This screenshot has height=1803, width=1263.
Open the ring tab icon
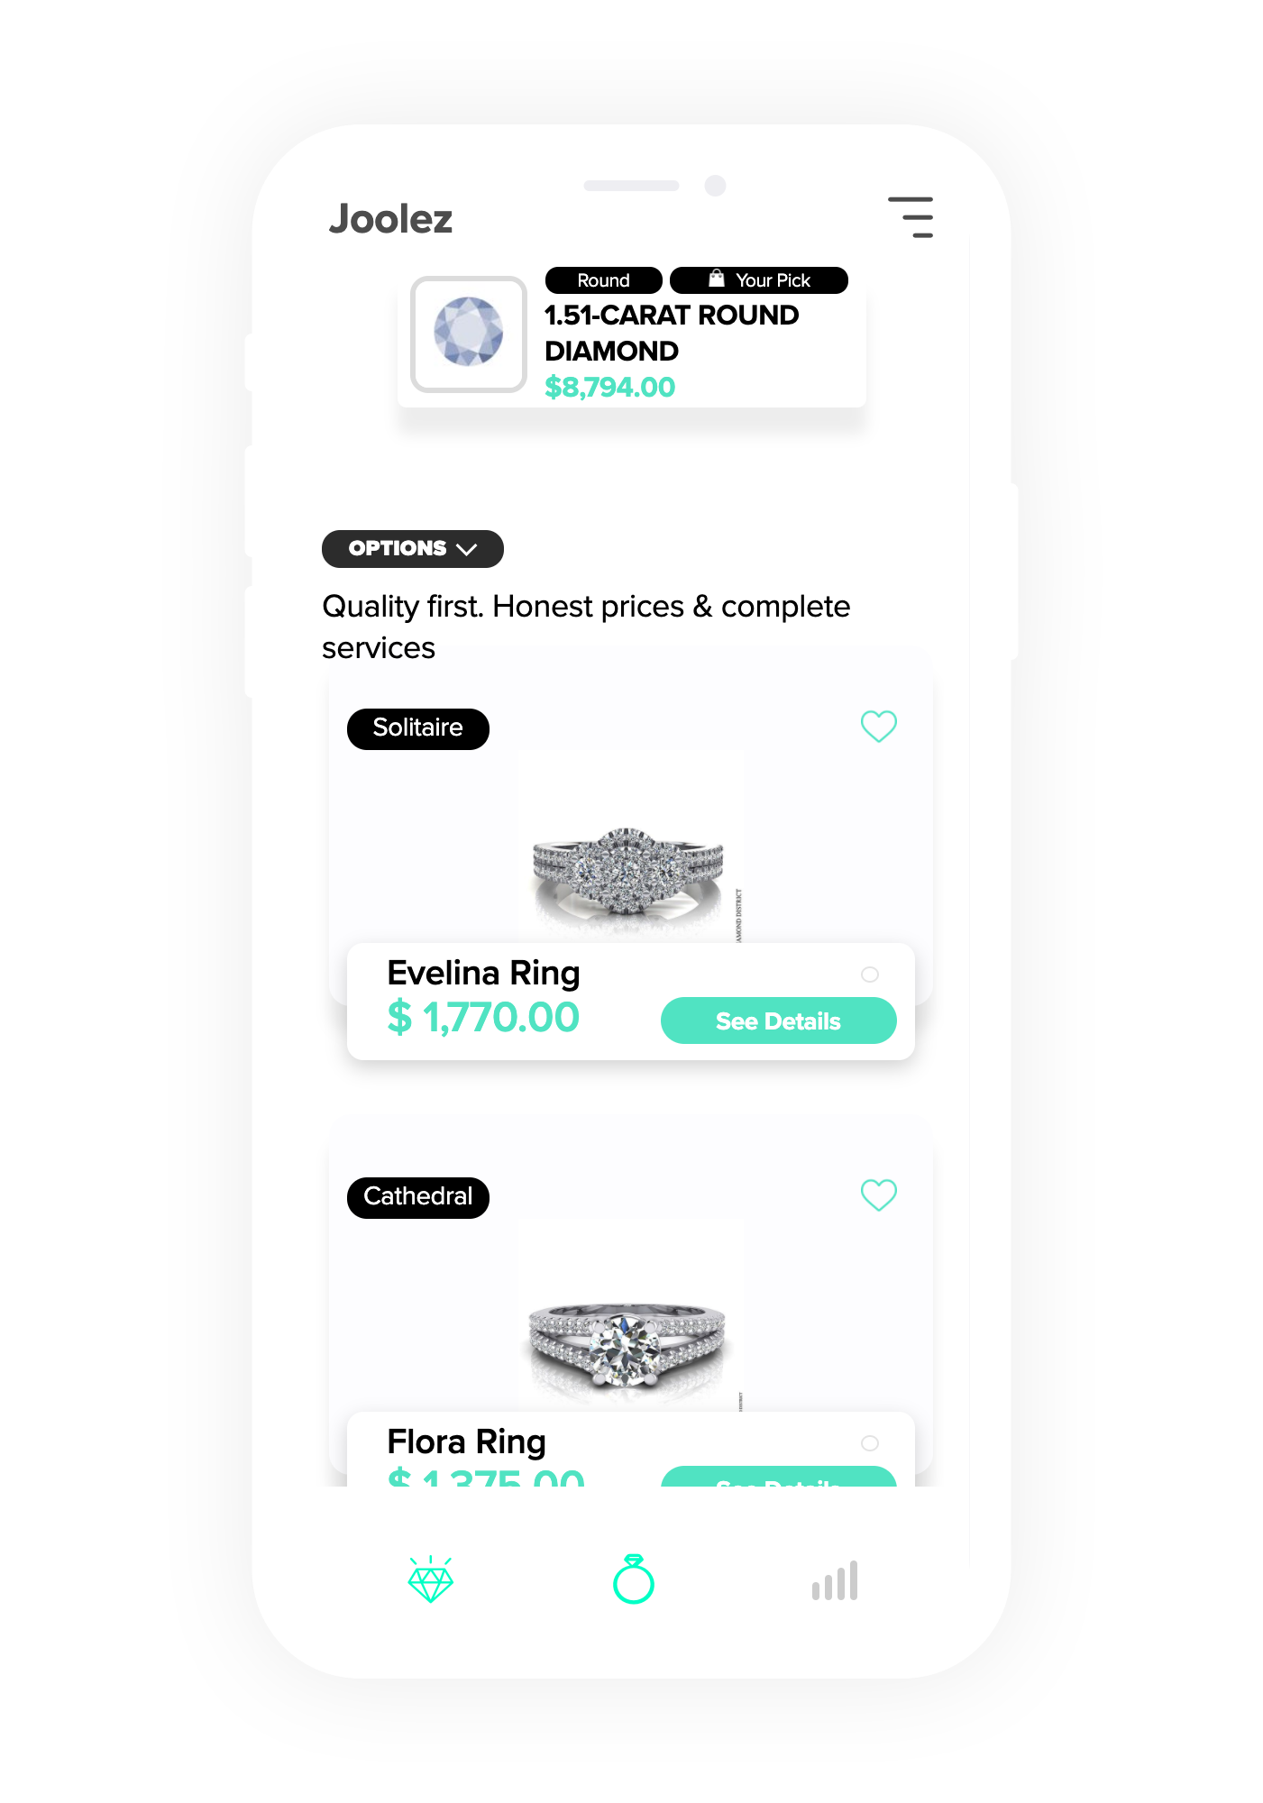[x=634, y=1579]
